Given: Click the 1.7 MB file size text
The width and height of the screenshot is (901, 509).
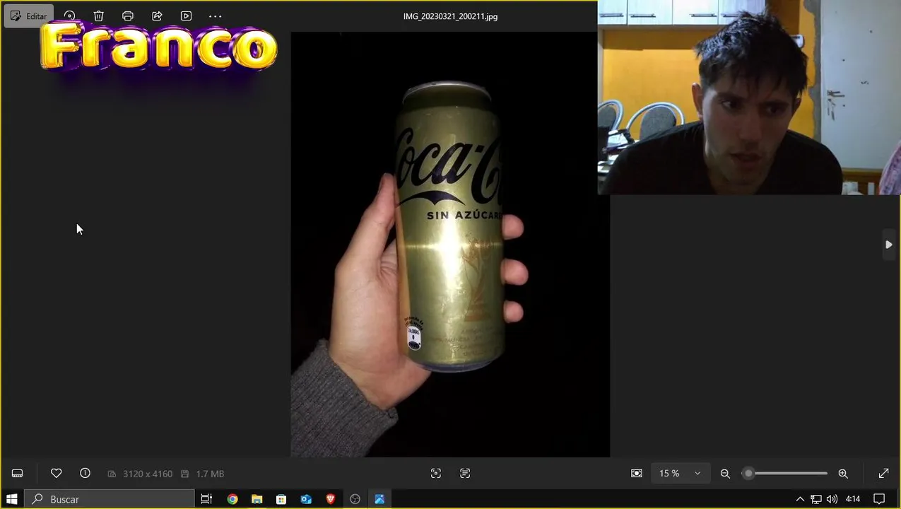Looking at the screenshot, I should [210, 474].
